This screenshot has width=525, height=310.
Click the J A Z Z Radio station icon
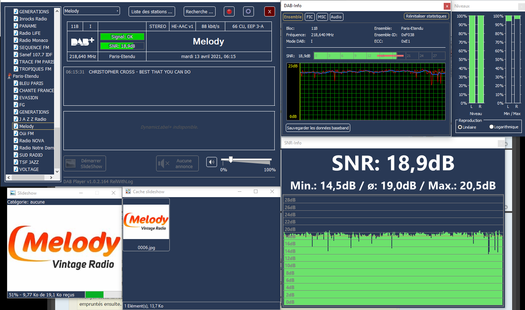click(16, 119)
